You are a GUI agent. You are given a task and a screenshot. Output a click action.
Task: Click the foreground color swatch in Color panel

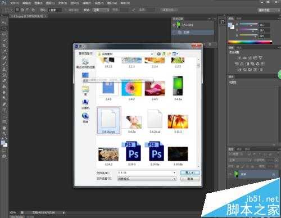click(230, 25)
